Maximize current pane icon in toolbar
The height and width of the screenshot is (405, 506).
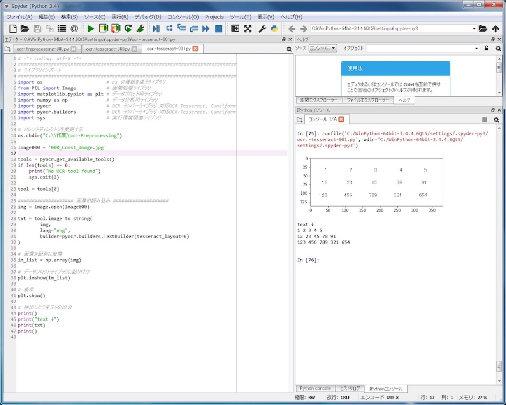[x=235, y=28]
